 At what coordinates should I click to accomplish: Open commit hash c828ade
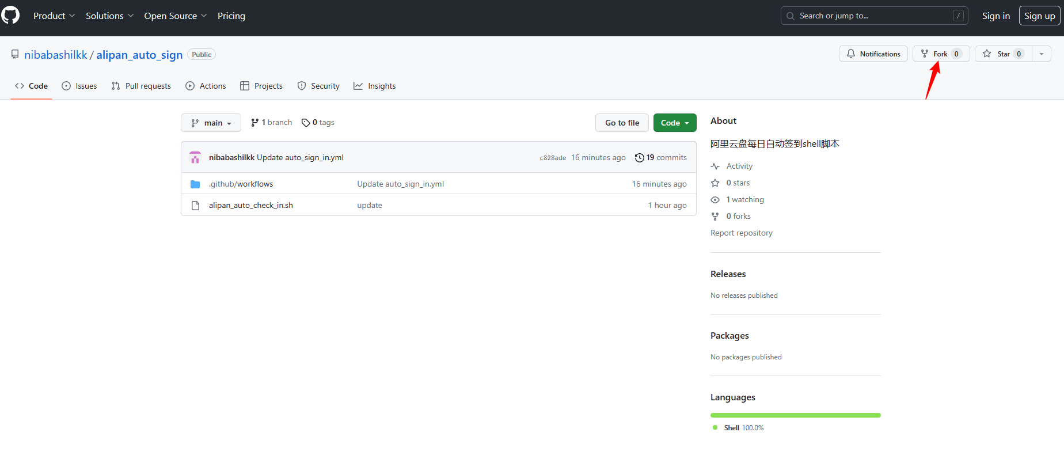click(x=553, y=158)
